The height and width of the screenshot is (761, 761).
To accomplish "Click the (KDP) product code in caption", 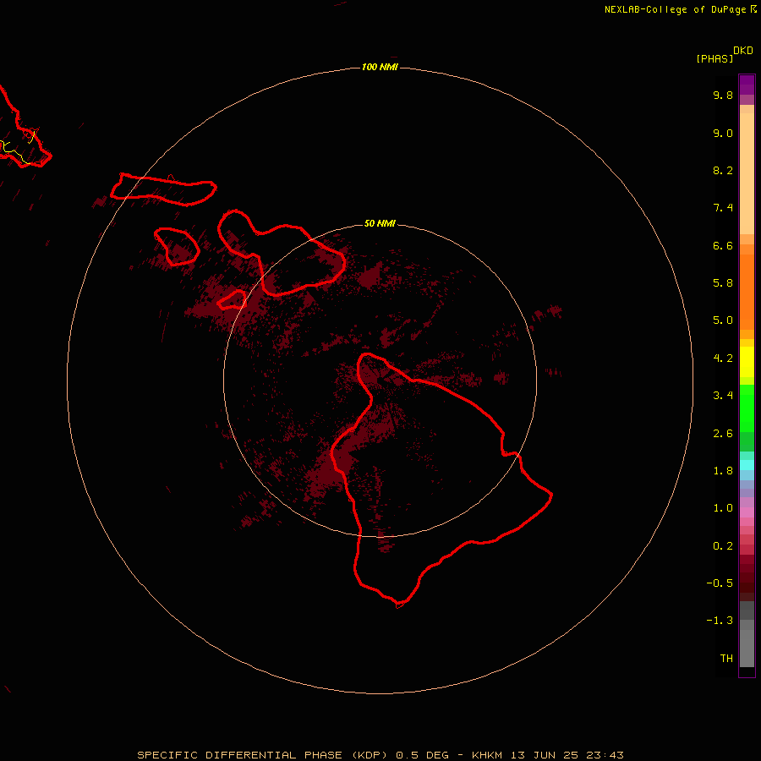I will point(370,755).
